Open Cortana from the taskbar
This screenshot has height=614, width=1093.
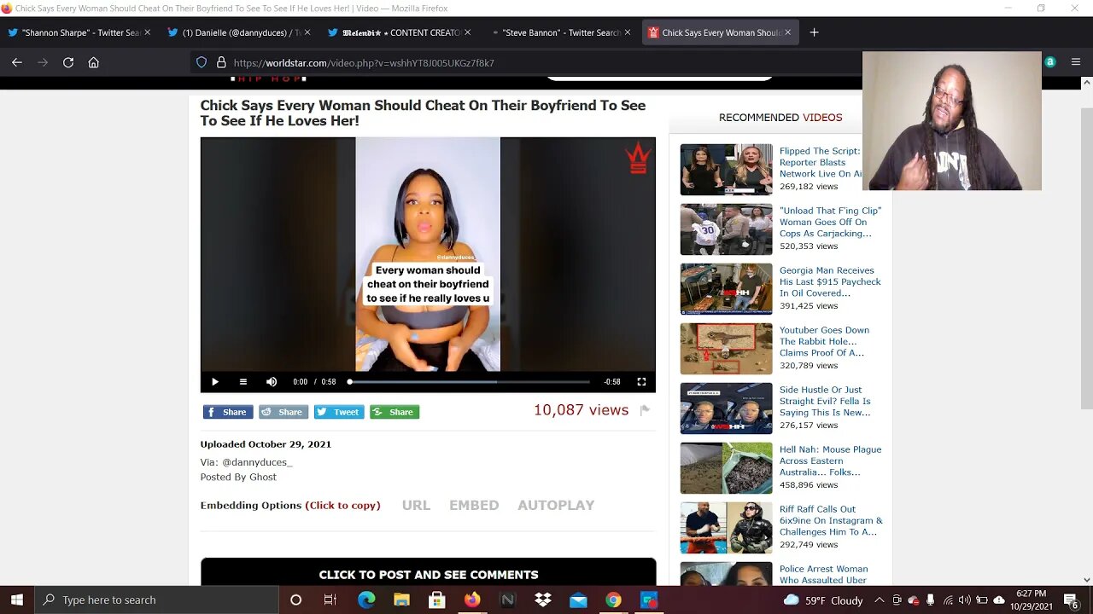click(x=295, y=600)
